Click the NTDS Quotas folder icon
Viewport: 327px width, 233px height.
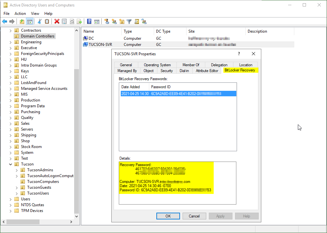(17, 205)
